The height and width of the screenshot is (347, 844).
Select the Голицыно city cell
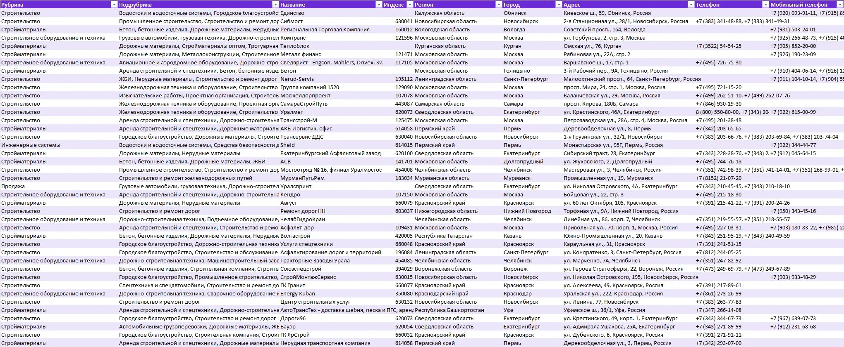pos(532,71)
